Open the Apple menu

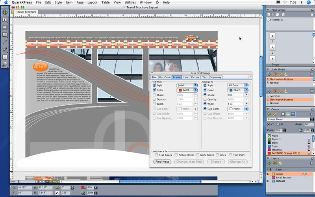[x=6, y=2]
